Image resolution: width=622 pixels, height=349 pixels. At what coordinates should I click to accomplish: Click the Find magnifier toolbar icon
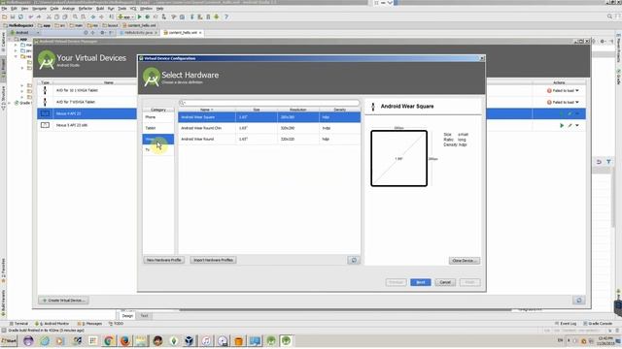(x=75, y=17)
